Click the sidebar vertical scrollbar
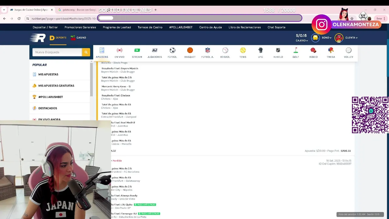The image size is (389, 219). [91, 79]
